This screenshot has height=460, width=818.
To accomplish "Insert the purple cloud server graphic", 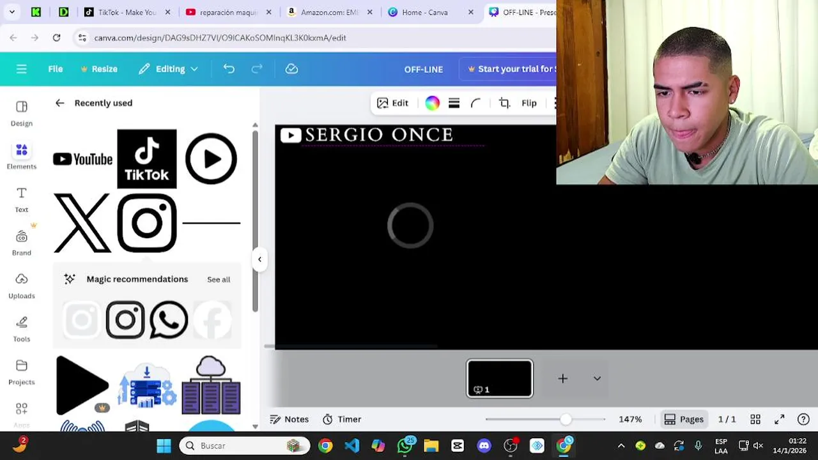I will (x=211, y=385).
